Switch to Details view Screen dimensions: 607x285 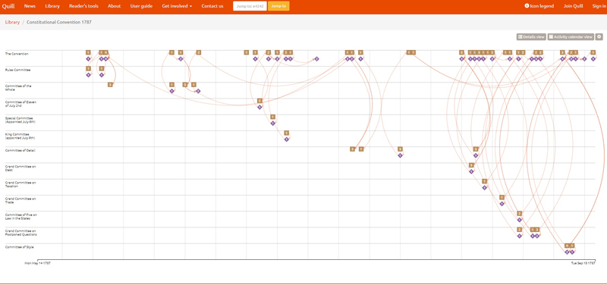click(x=531, y=36)
